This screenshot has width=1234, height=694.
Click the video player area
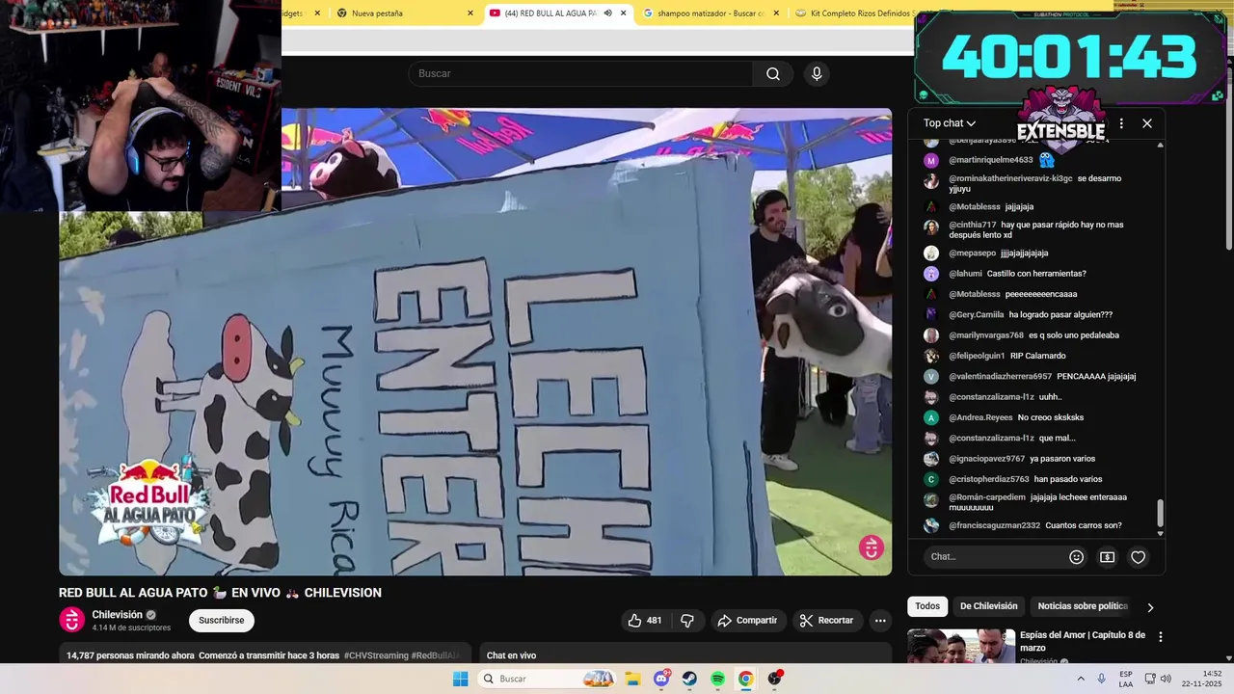click(475, 342)
